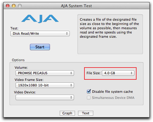Open the Test type dropdown
Screen dimensions: 153x122
point(40,33)
